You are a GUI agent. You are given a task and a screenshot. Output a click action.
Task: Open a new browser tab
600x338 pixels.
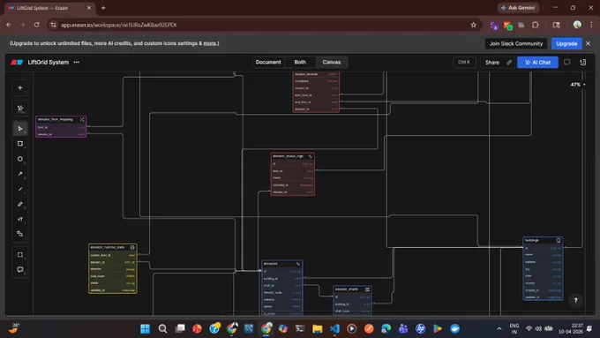pyautogui.click(x=103, y=8)
